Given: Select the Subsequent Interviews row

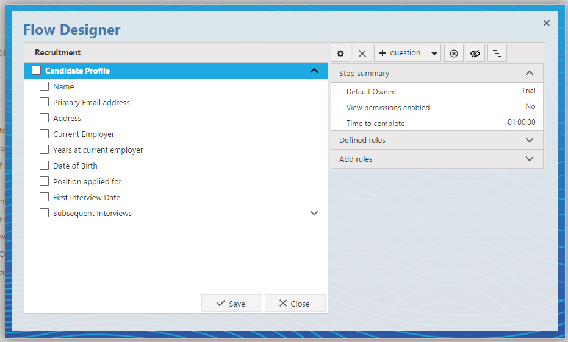Looking at the screenshot, I should click(176, 214).
